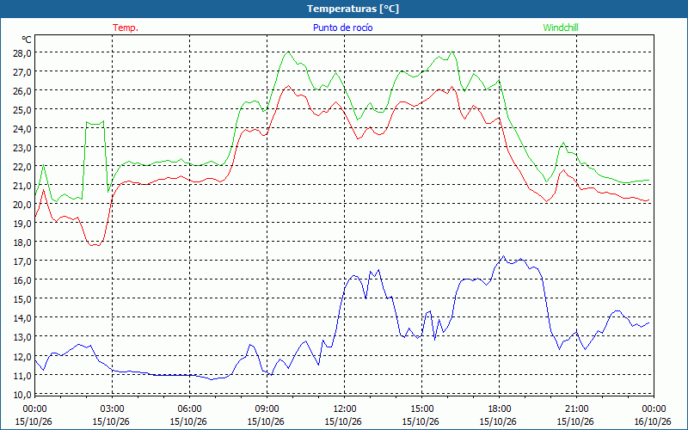
Task: Click the 12,0 y-axis value
Action: click(x=21, y=356)
